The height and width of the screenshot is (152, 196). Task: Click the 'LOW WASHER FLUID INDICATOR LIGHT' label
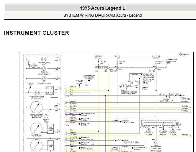pyautogui.click(x=37, y=97)
